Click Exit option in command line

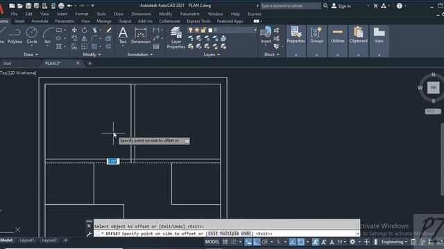tap(213, 234)
